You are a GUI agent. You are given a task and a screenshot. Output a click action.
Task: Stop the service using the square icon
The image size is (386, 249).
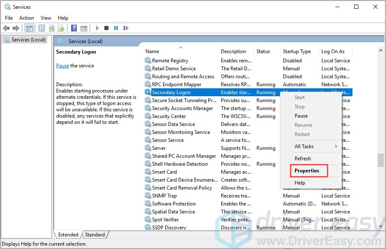[x=106, y=28]
